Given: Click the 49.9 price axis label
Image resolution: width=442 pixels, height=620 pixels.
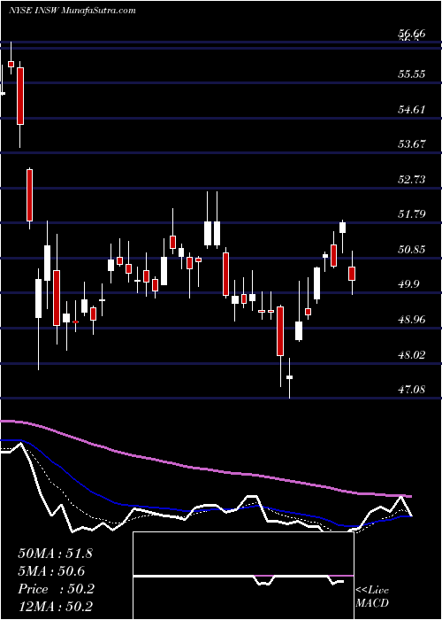Looking at the screenshot, I should (408, 284).
